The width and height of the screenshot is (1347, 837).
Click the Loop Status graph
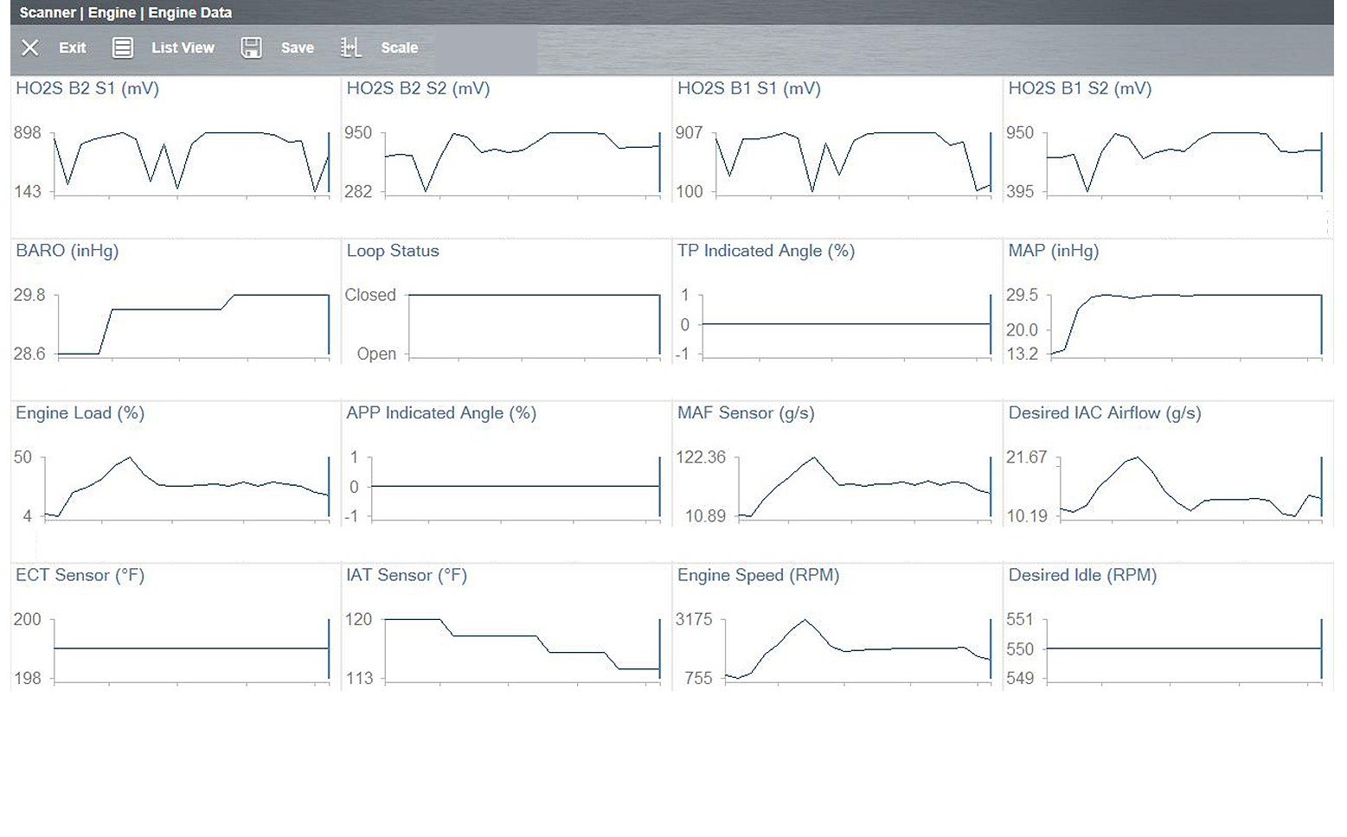(533, 324)
